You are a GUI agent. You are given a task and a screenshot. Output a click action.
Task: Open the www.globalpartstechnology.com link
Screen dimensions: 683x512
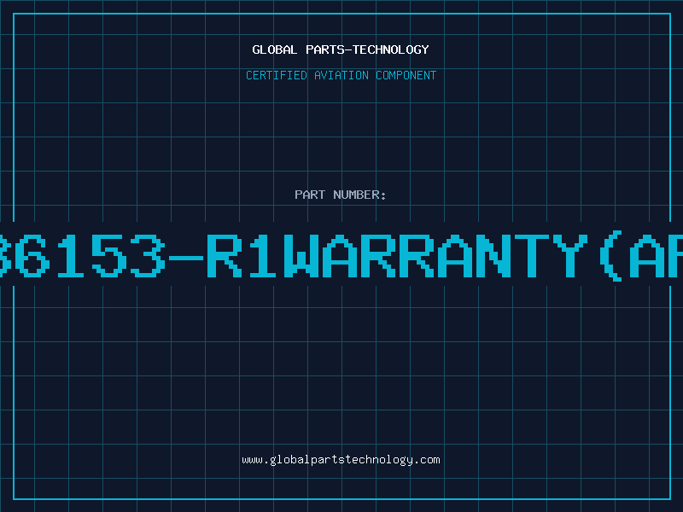[341, 460]
